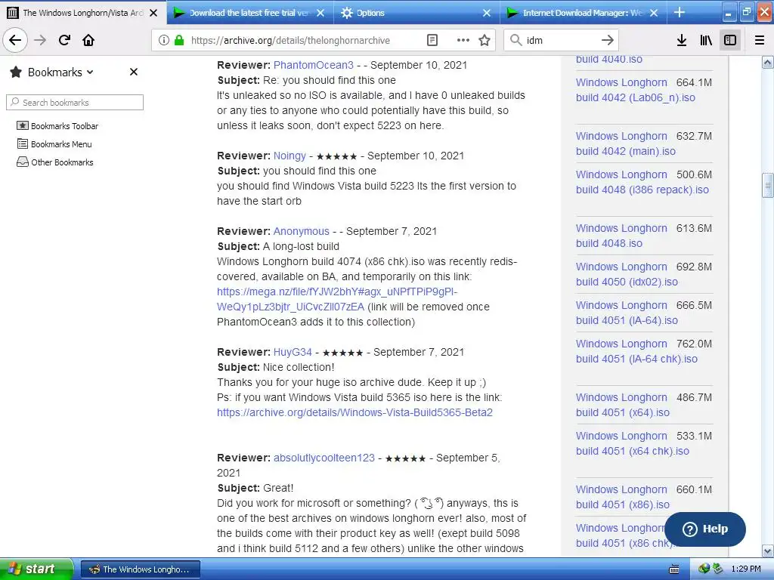
Task: Open the Windows-Vista-Build5365-Beta2 archive link
Action: click(354, 412)
